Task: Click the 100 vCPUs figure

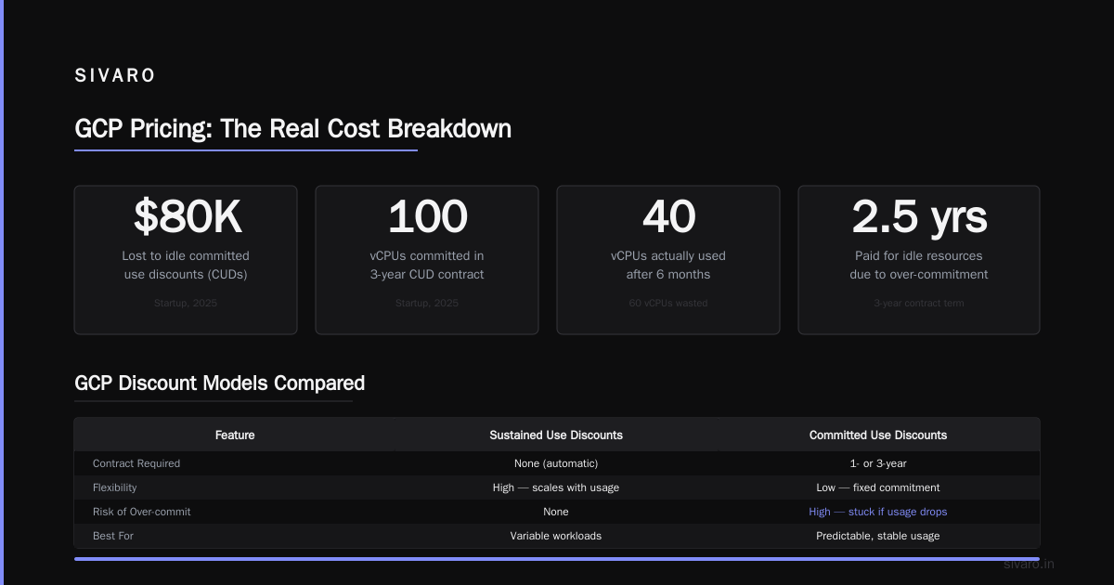Action: [x=427, y=217]
